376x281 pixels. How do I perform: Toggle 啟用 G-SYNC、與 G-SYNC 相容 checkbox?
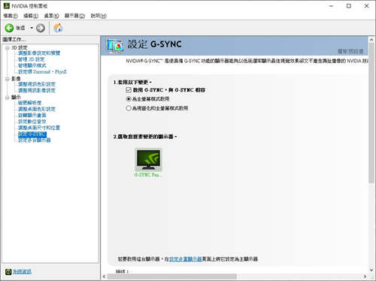129,90
